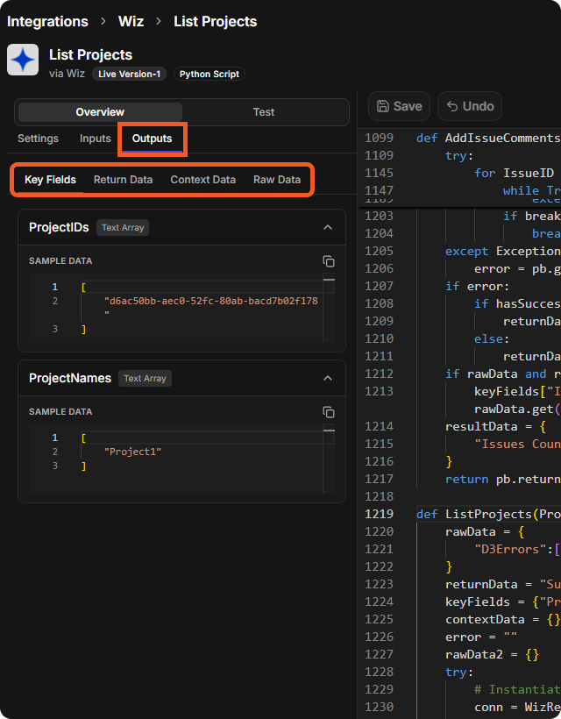
Task: Click the contextData line 1225
Action: coord(503,619)
